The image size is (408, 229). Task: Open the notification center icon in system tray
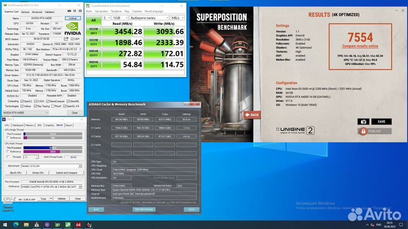click(x=401, y=225)
